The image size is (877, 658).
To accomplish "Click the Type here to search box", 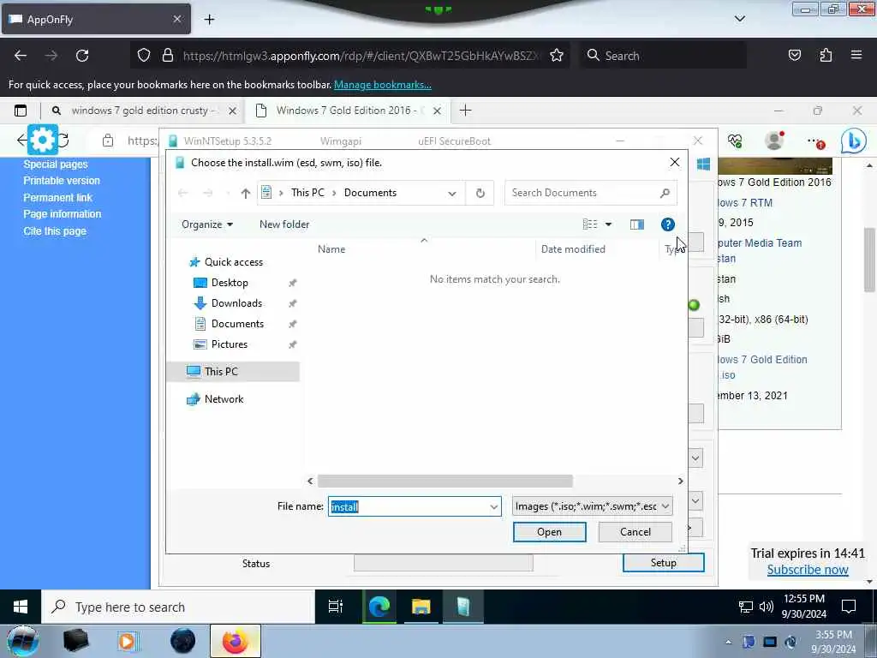I will pos(178,607).
